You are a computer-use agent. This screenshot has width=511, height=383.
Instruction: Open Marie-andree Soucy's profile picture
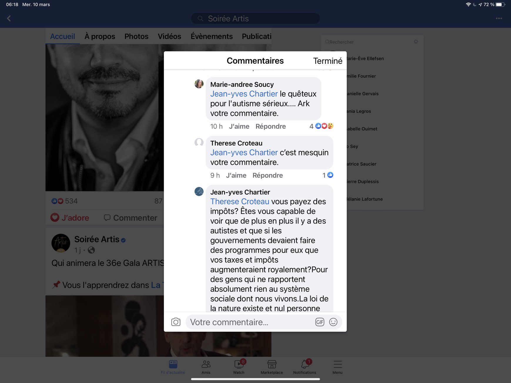tap(199, 84)
